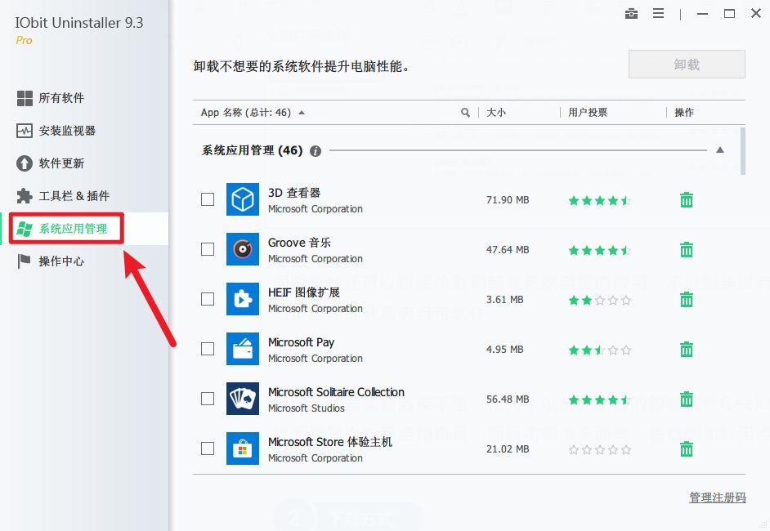Click the trash icon for 3D 查看器
Viewport: 770px width, 531px height.
(x=687, y=200)
